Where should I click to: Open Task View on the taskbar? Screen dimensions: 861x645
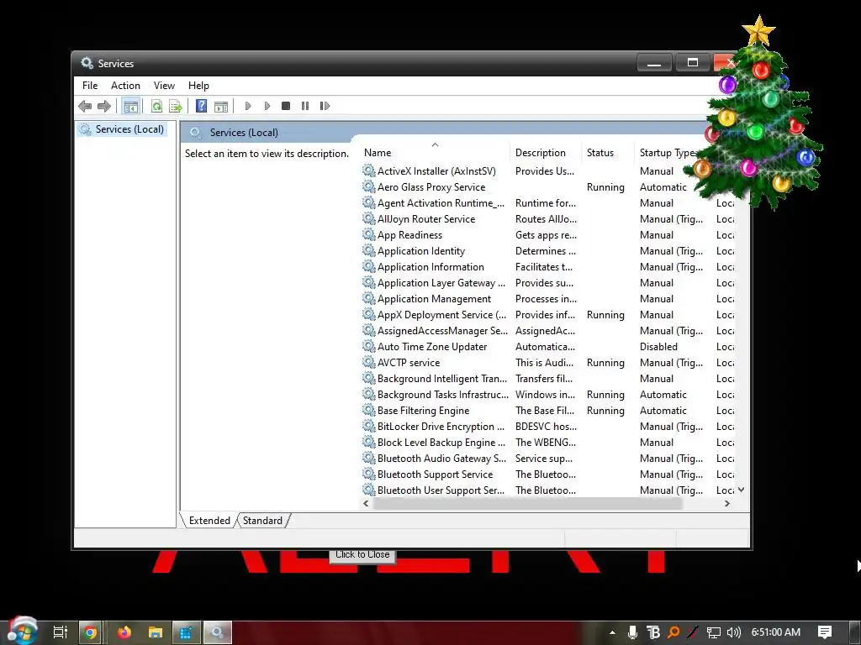coord(60,632)
